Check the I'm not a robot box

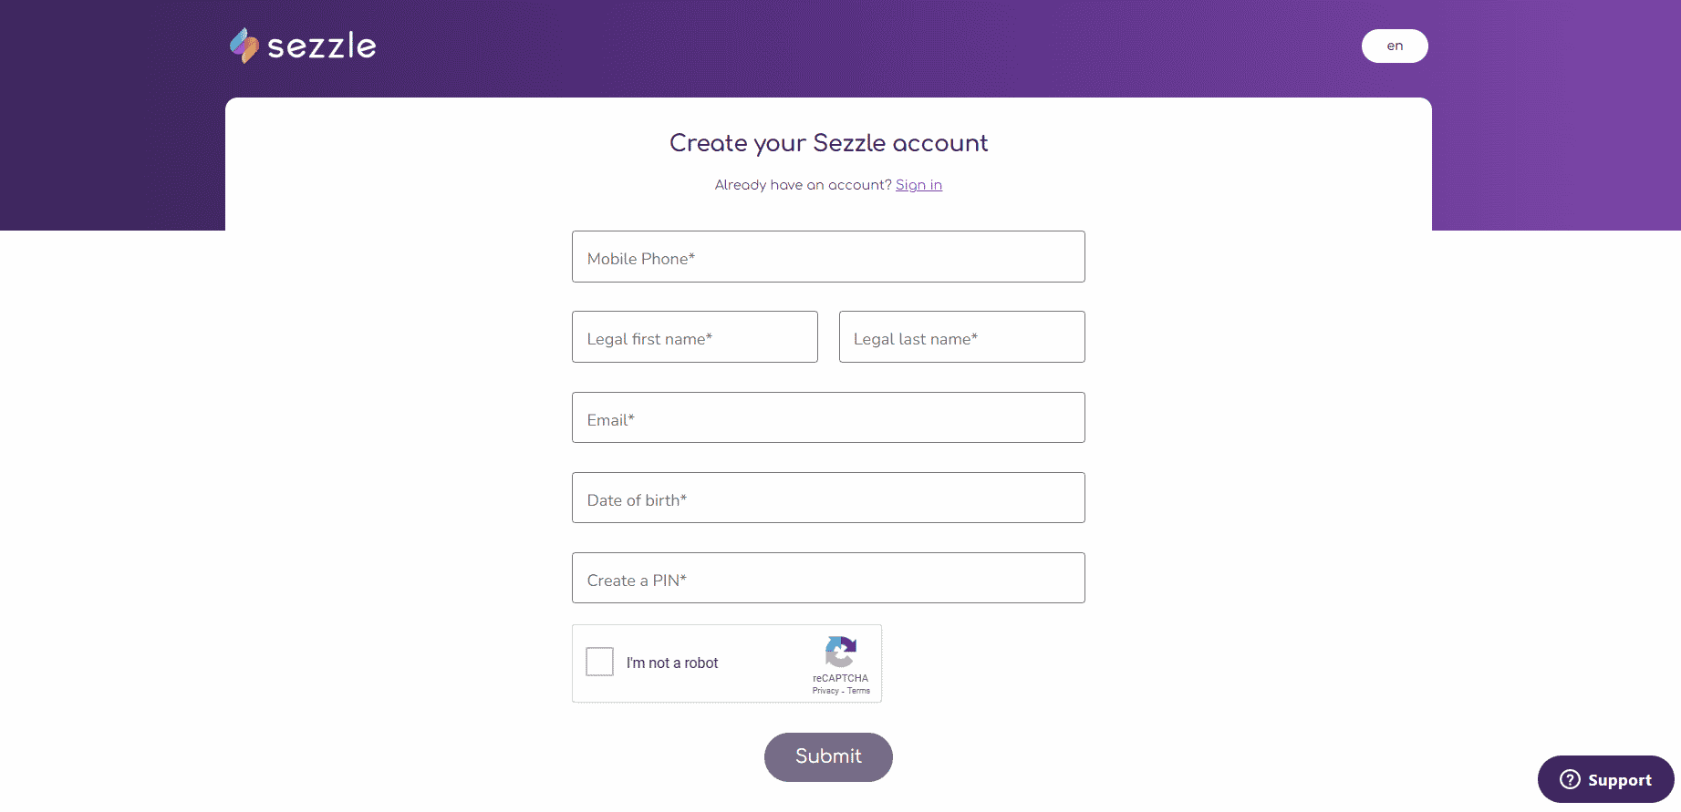(599, 662)
